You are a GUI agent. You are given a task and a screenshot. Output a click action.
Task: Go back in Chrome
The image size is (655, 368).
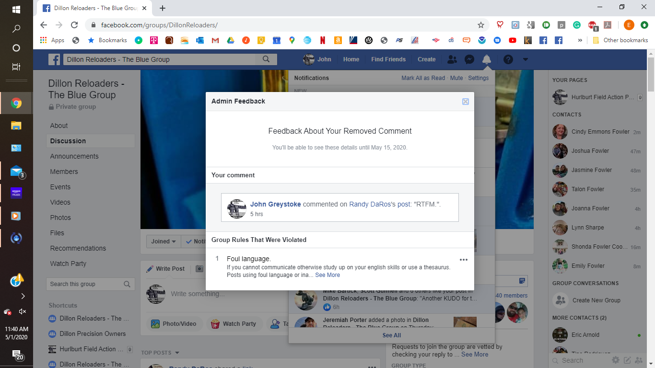[x=44, y=25]
